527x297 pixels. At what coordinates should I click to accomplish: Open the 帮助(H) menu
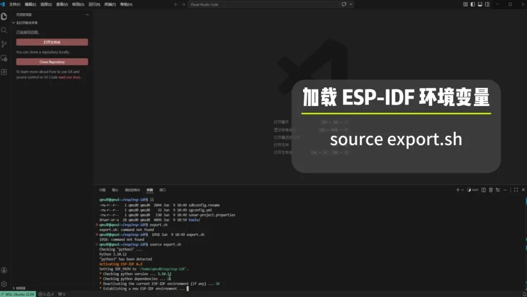pyautogui.click(x=126, y=4)
